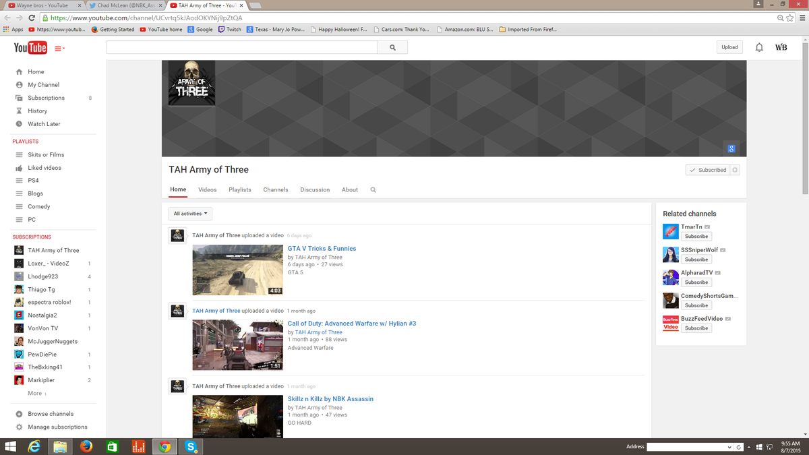Screen dimensions: 809x455
Task: Expand More subscriptions in sidebar
Action: (x=37, y=394)
